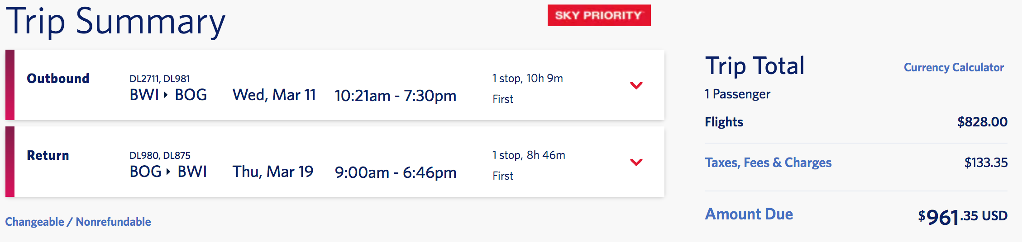Click the 9:00am - 6:46pm return time
The height and width of the screenshot is (242, 1022).
[x=395, y=172]
